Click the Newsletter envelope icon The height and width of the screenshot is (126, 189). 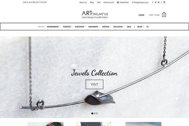click(x=118, y=2)
